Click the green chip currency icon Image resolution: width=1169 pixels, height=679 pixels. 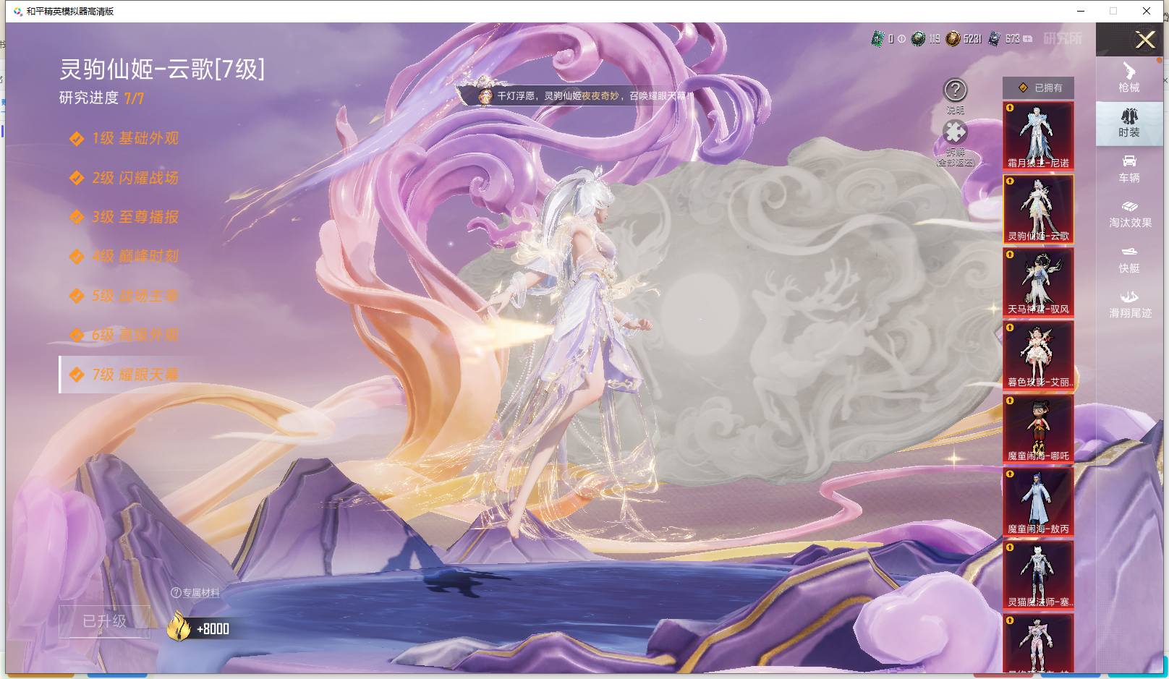tap(877, 39)
